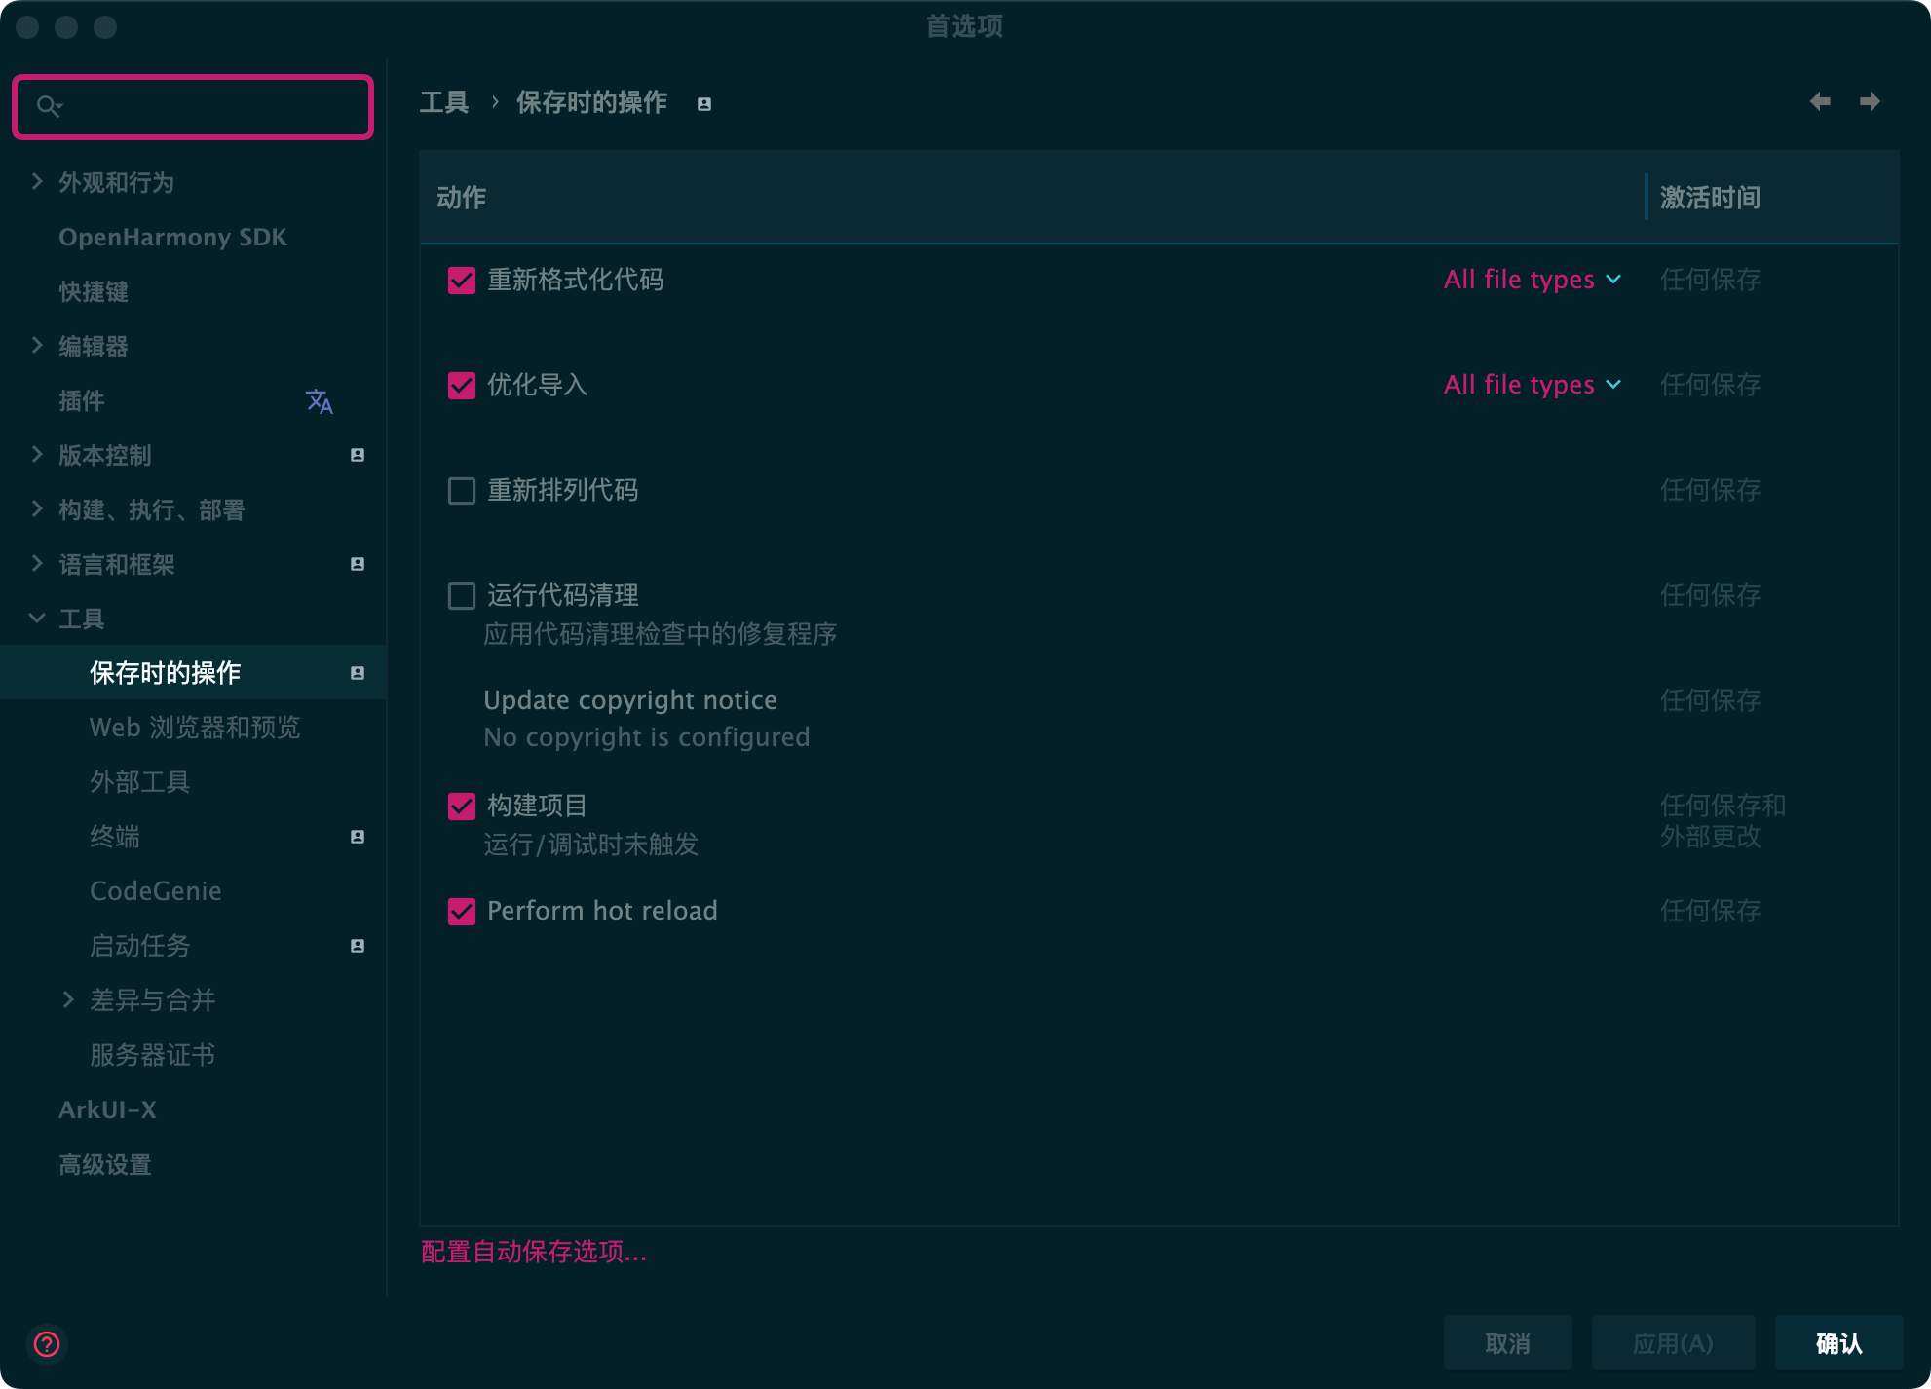This screenshot has width=1931, height=1389.
Task: Click the translate icon next to 插件
Action: (x=320, y=401)
